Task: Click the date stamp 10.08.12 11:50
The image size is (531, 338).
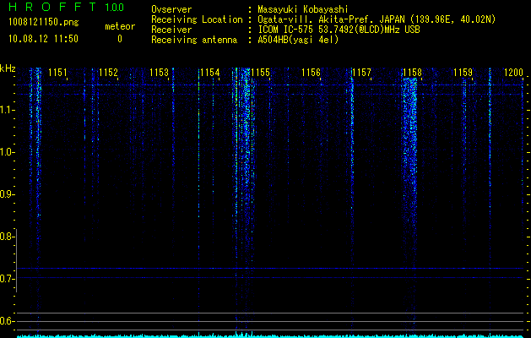Action: click(43, 39)
